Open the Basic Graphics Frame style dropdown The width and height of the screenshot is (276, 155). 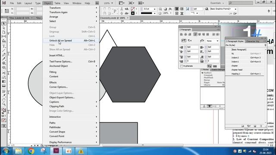[x=235, y=9]
